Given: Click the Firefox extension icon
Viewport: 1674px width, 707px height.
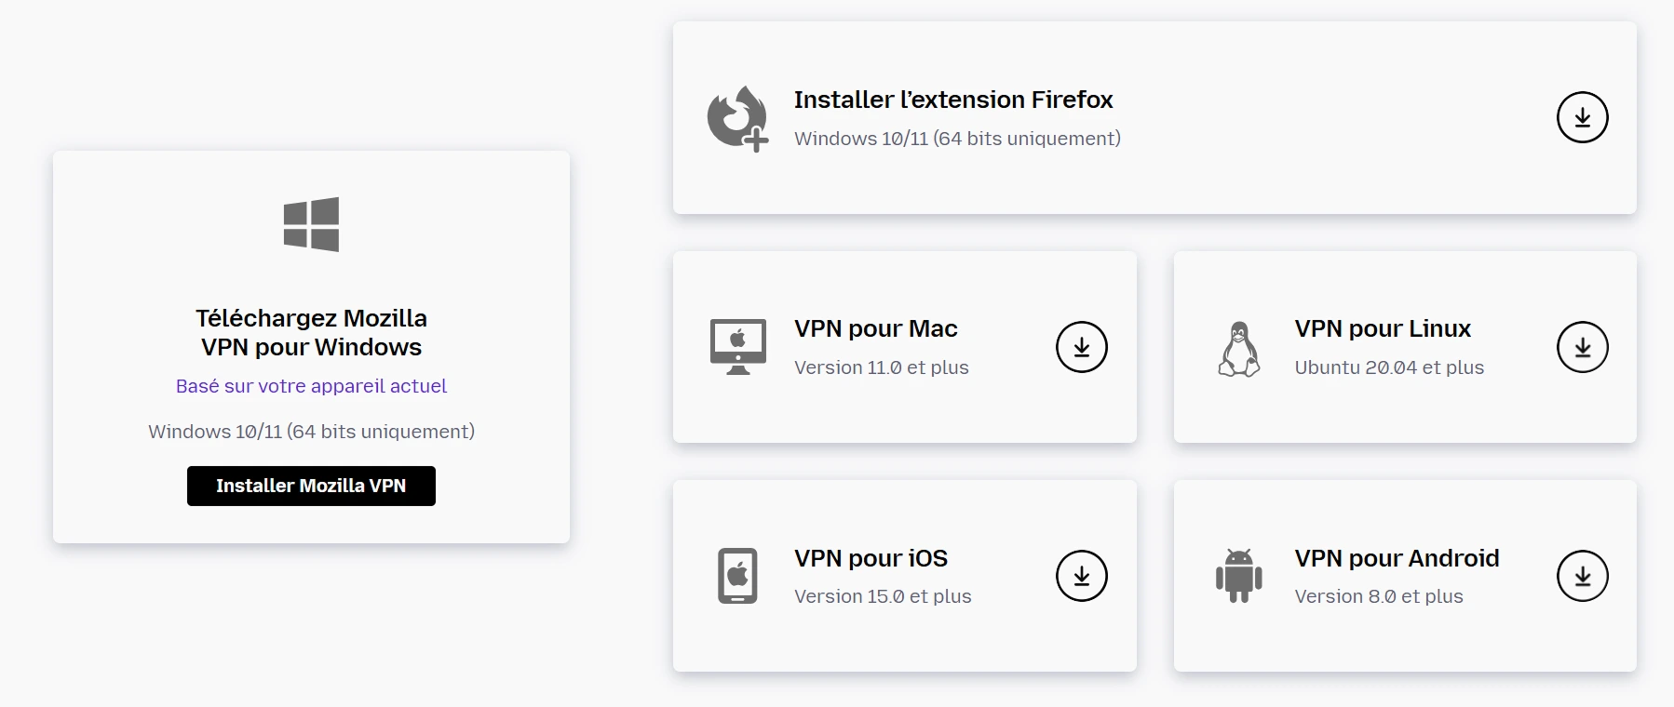Looking at the screenshot, I should coord(736,118).
